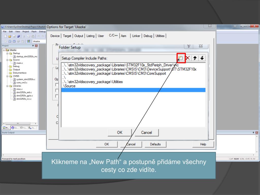Pin the Build Output panel
The image size is (260, 195).
point(253,133)
